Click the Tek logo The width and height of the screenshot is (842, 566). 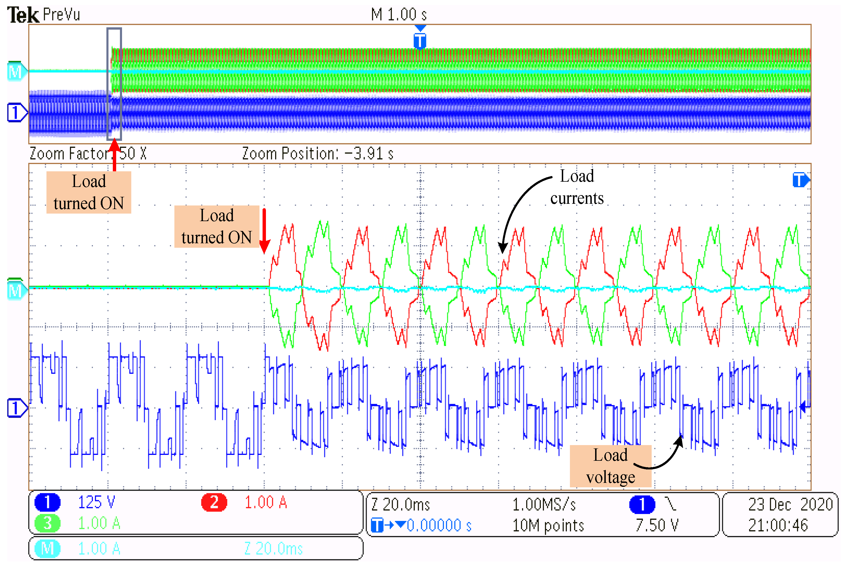[x=23, y=15]
